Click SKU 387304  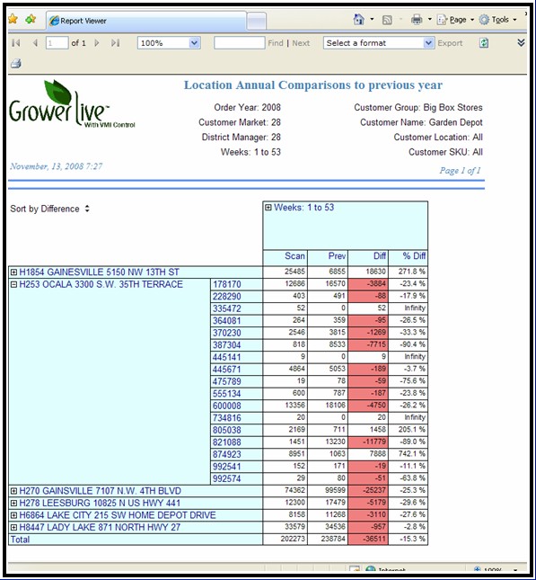click(x=227, y=345)
